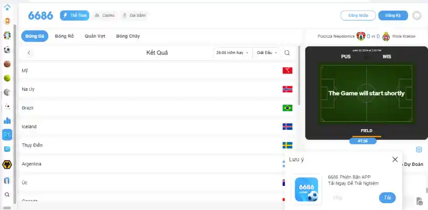
Task: Switch to the Bóng Rổ tab
Action: click(x=65, y=36)
